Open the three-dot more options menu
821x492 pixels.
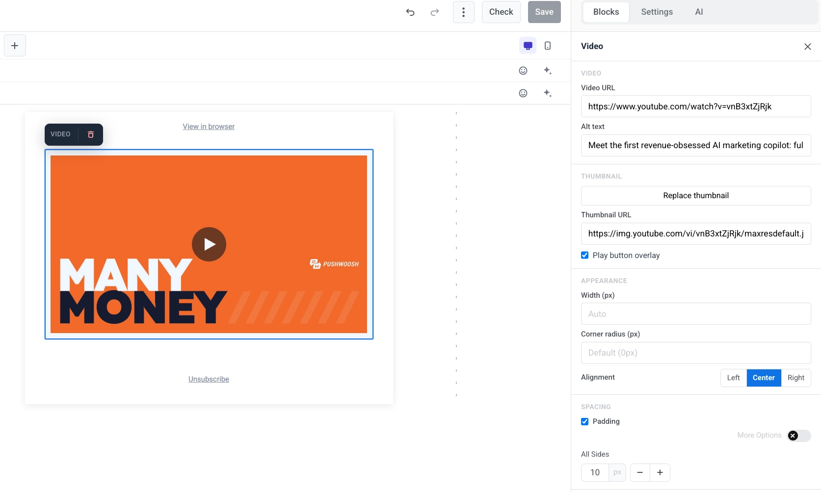(x=463, y=12)
